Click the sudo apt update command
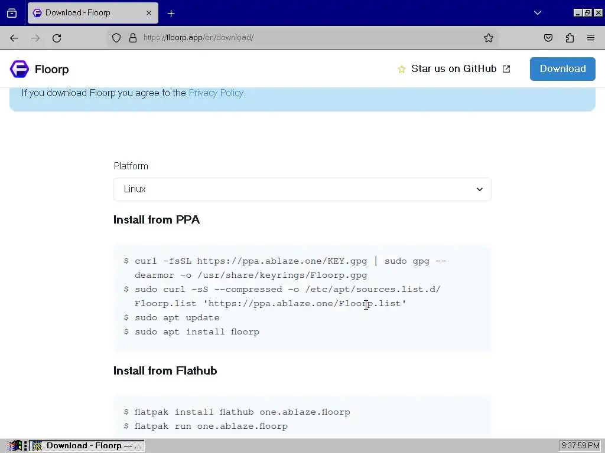Image resolution: width=605 pixels, height=453 pixels. 177,318
